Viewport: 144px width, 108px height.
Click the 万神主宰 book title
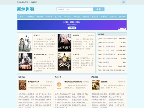point(76,55)
